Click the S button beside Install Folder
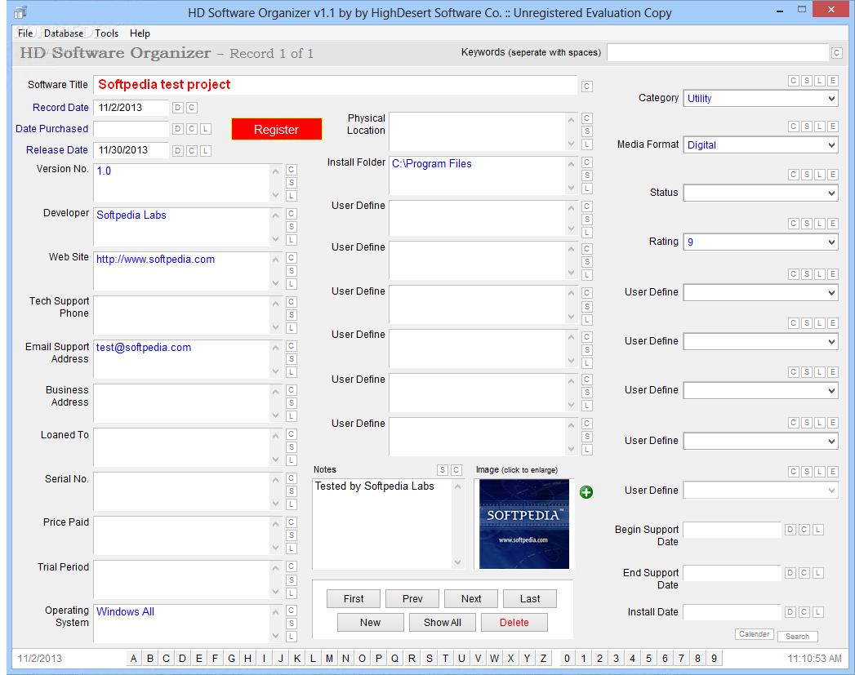The width and height of the screenshot is (855, 675). [x=586, y=175]
